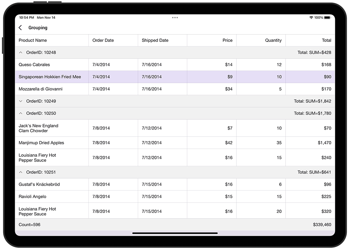The image size is (350, 250).
Task: Tap the Count=596 footer summary
Action: pos(28,224)
